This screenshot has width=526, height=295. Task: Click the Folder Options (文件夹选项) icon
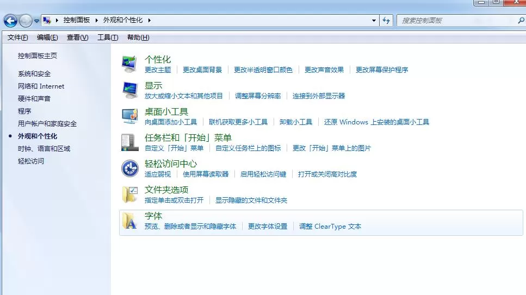[x=130, y=194]
